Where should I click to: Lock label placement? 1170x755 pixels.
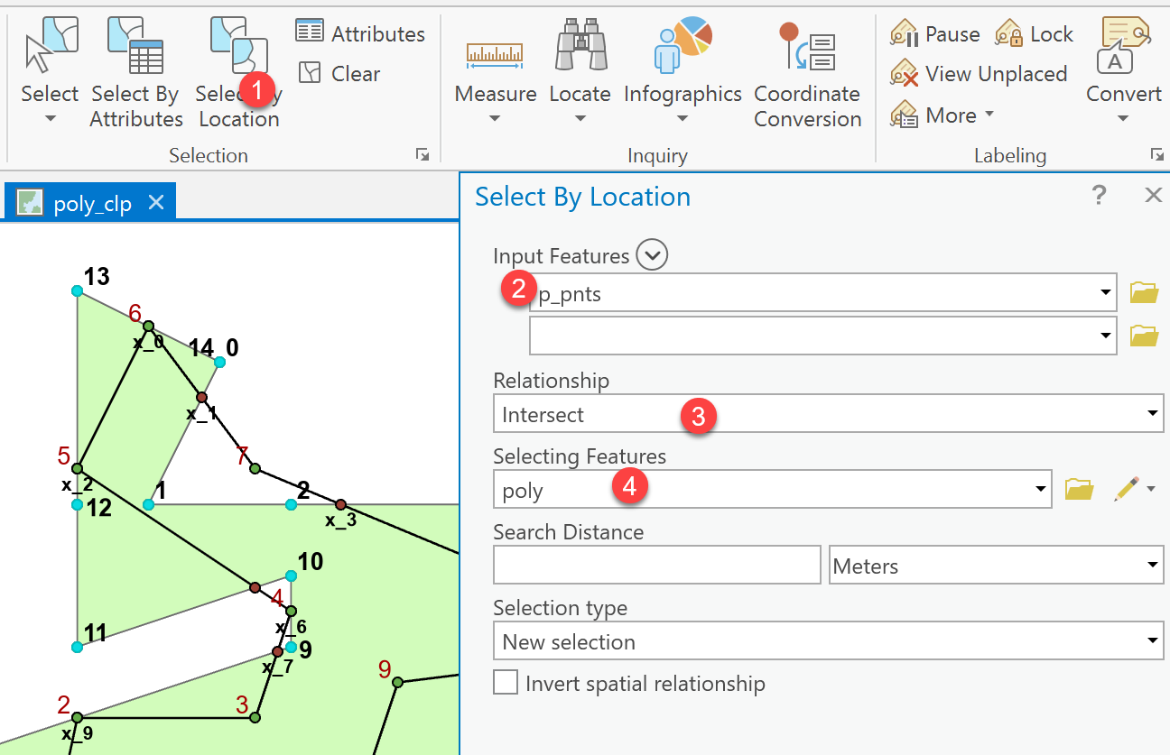1035,32
